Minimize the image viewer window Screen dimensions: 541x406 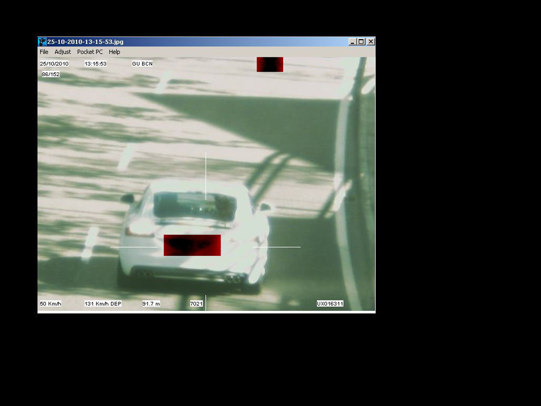tap(353, 42)
